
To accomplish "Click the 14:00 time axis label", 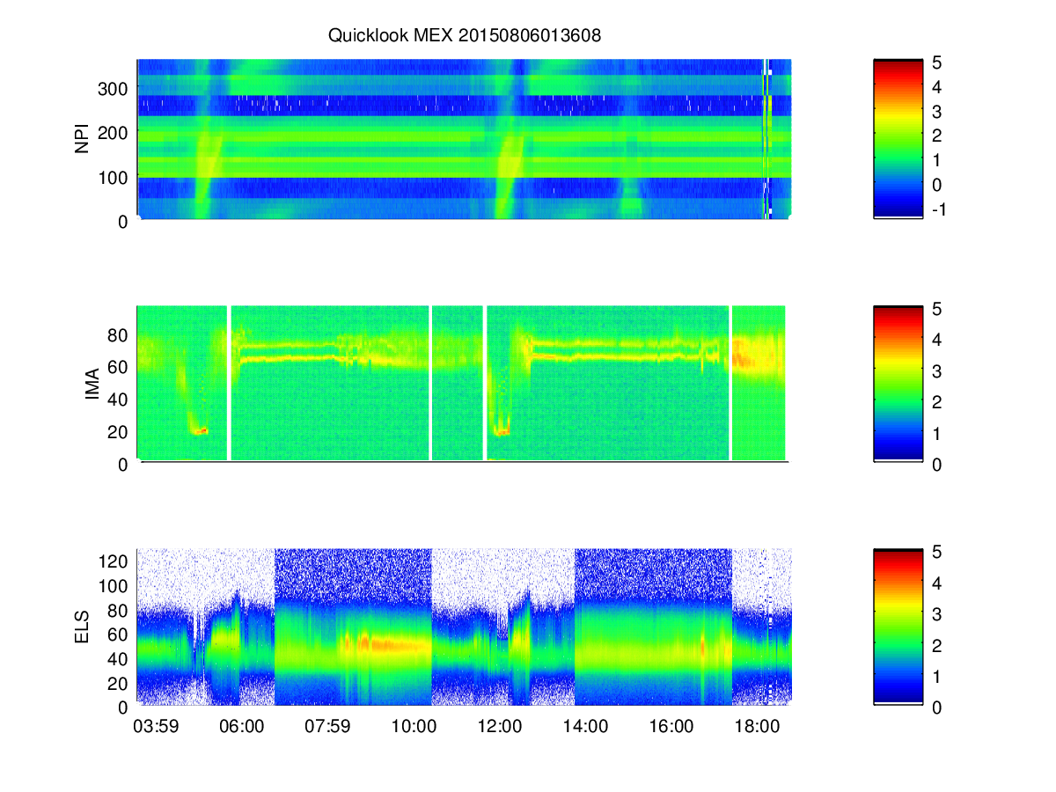I will pos(585,727).
